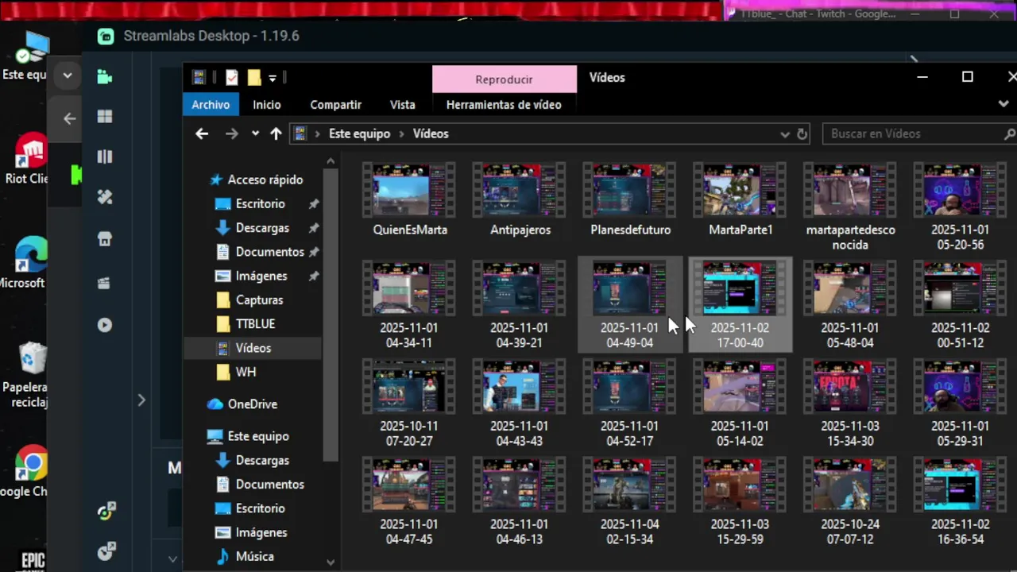Click Streamlabs back arrow button
The image size is (1017, 572).
pyautogui.click(x=70, y=118)
